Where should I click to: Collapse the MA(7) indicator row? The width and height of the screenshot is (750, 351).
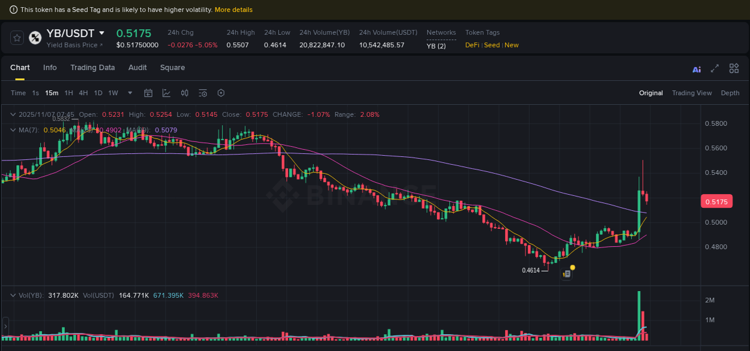[x=13, y=130]
